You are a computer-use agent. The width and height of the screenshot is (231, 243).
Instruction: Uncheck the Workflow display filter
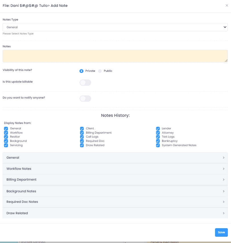6,133
